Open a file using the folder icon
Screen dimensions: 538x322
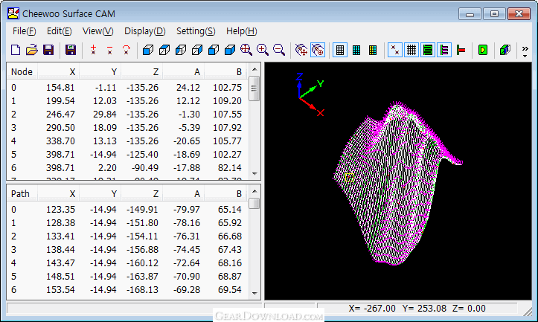coord(31,50)
